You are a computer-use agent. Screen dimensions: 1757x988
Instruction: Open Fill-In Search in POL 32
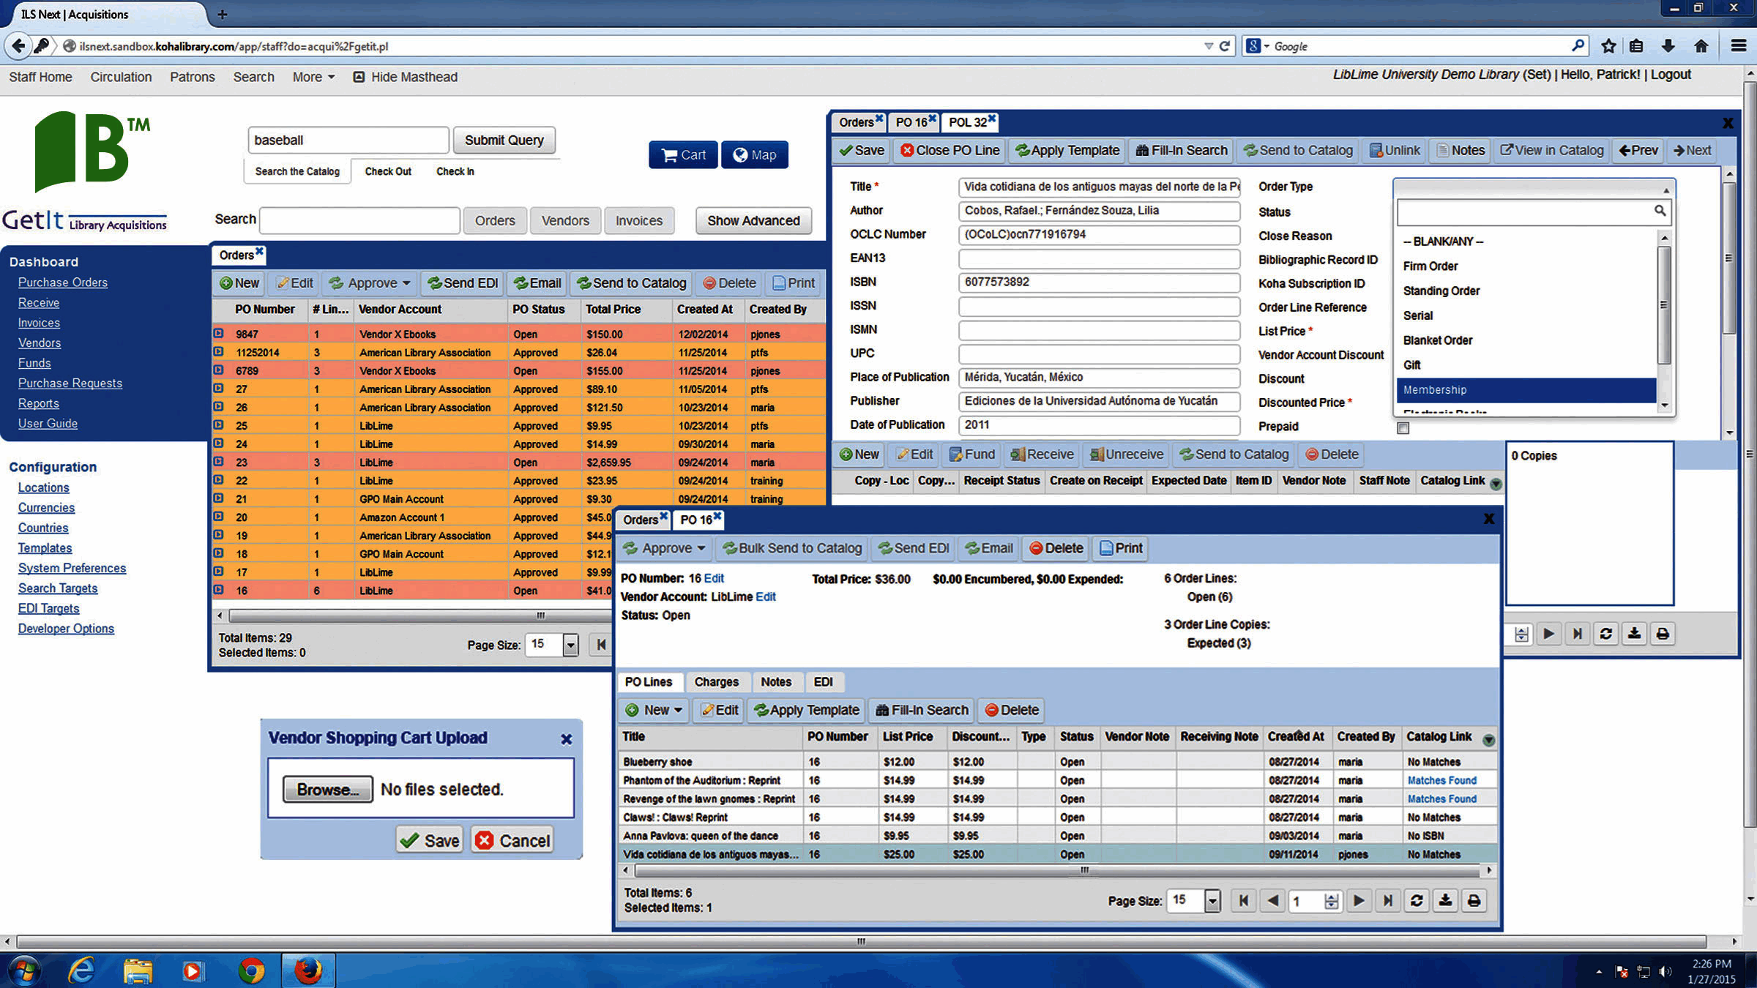click(1180, 150)
